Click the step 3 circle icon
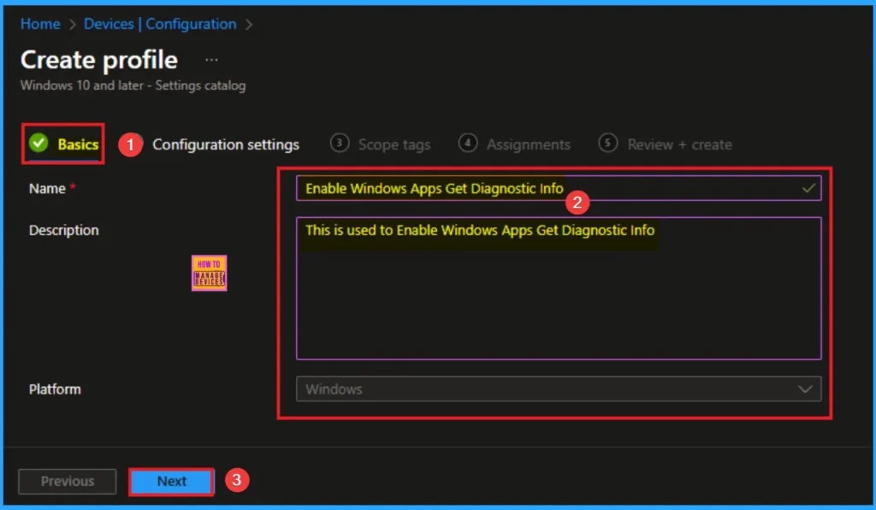Screen dimensions: 876x510 (340, 144)
